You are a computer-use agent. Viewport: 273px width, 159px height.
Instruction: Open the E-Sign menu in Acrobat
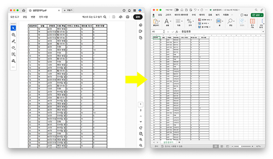[43, 17]
